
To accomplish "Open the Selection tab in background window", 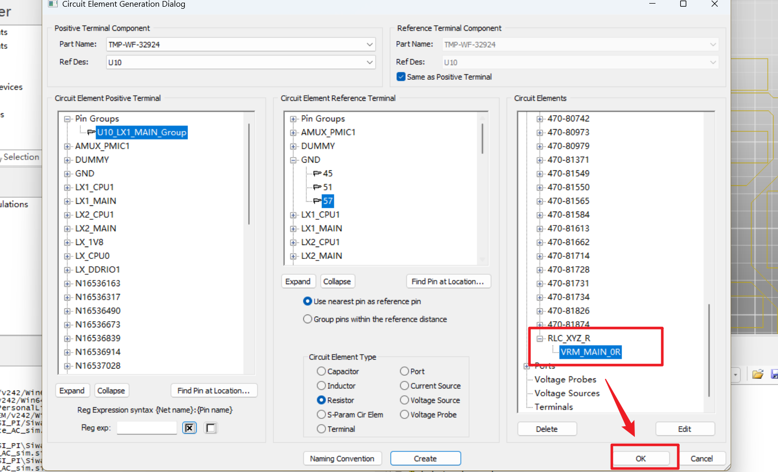I will tap(21, 157).
